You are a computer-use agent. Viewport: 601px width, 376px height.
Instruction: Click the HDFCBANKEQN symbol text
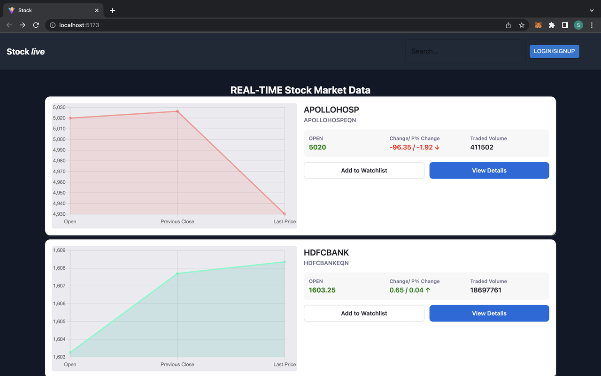[x=326, y=263]
